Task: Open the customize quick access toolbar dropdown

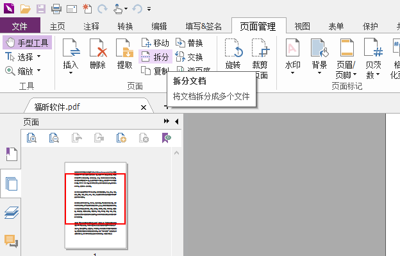Action: point(149,9)
